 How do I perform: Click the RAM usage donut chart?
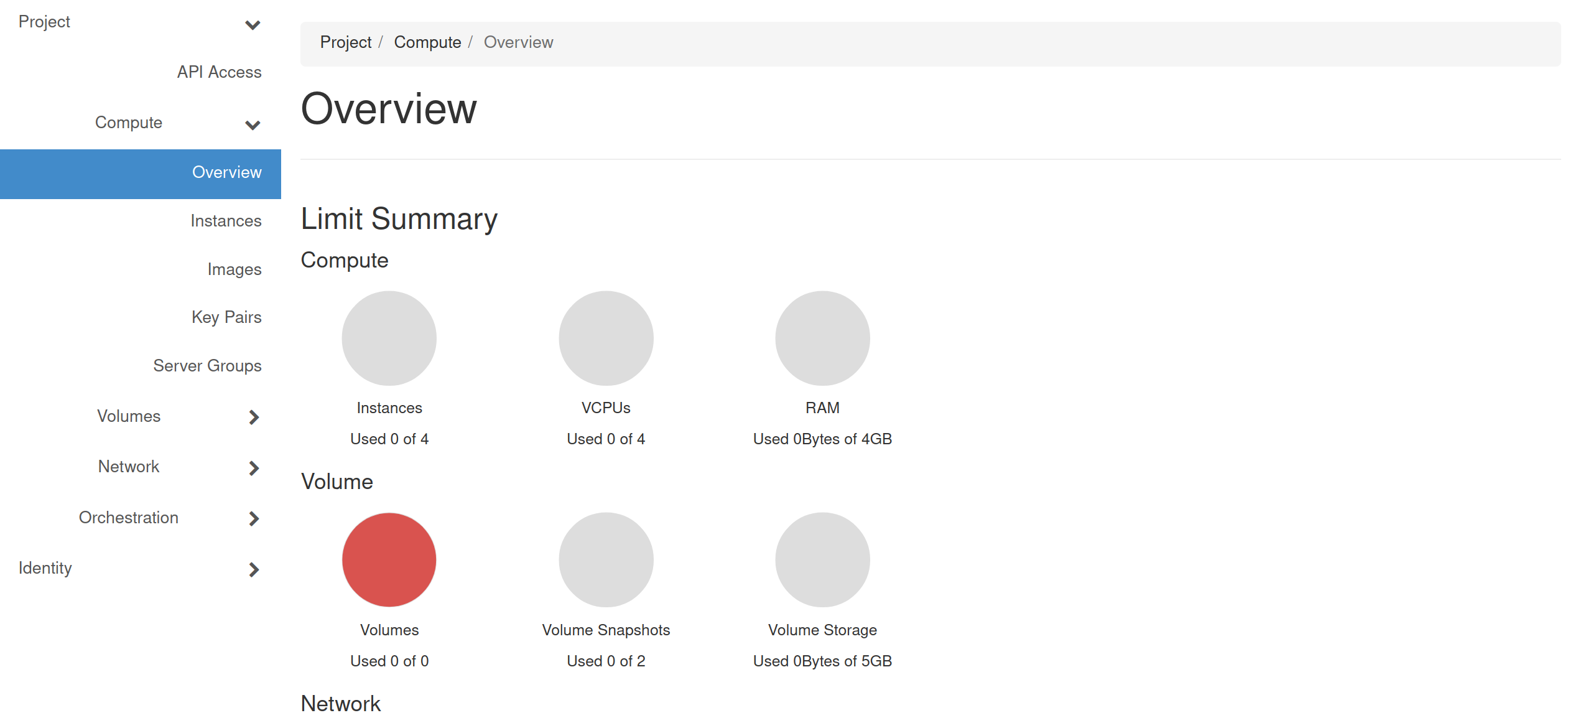(822, 338)
